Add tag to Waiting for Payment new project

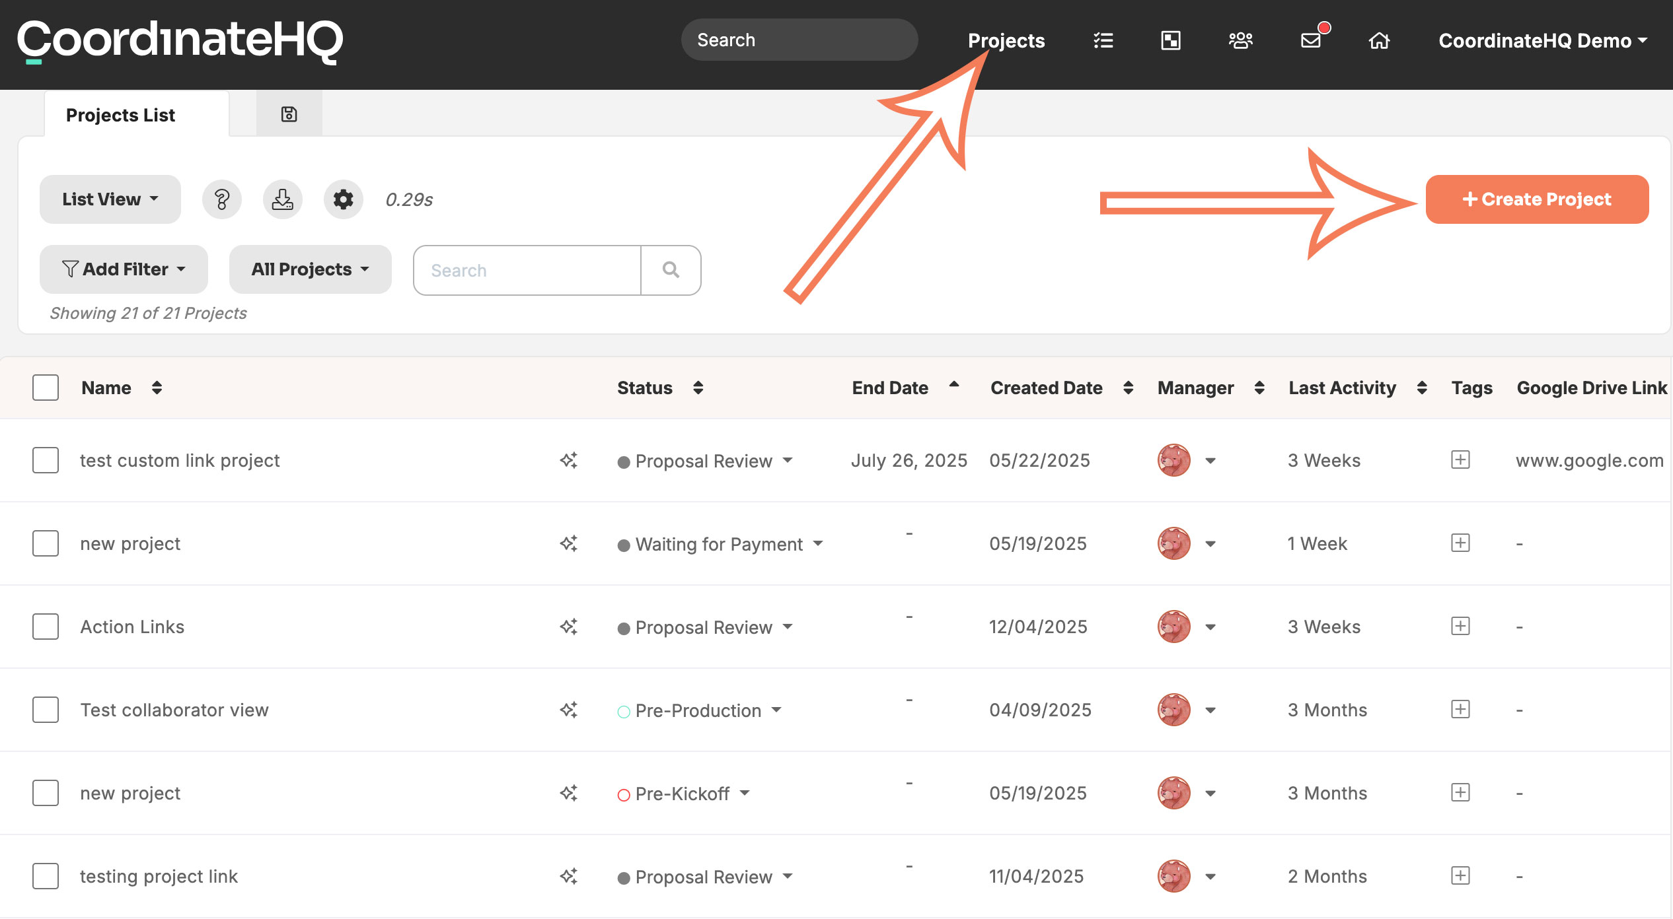tap(1460, 543)
